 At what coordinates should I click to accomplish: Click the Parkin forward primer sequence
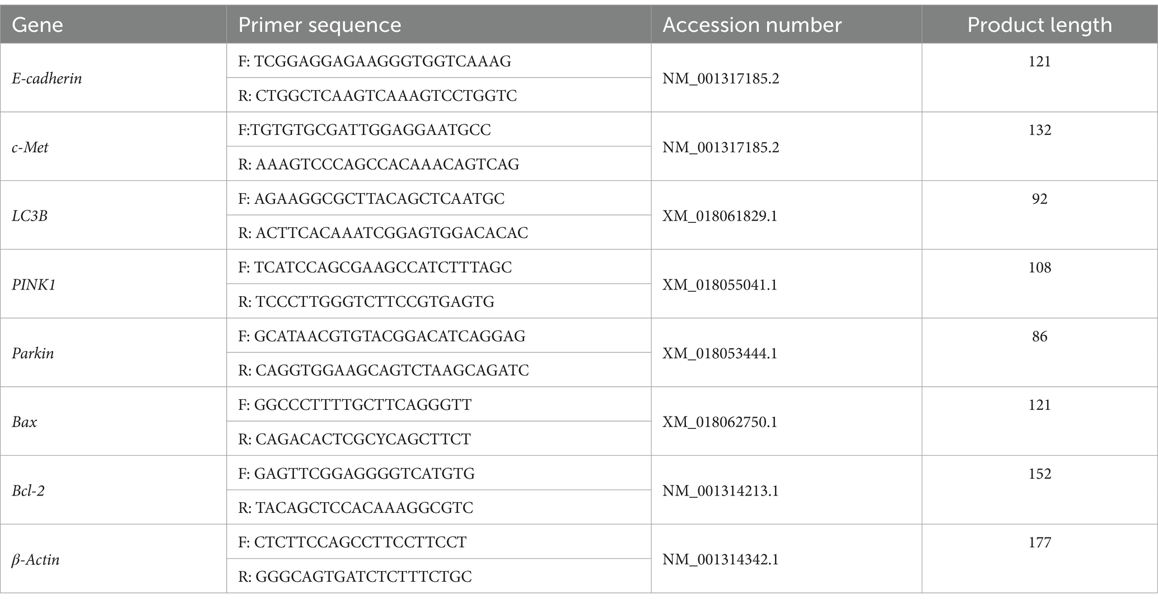(382, 336)
